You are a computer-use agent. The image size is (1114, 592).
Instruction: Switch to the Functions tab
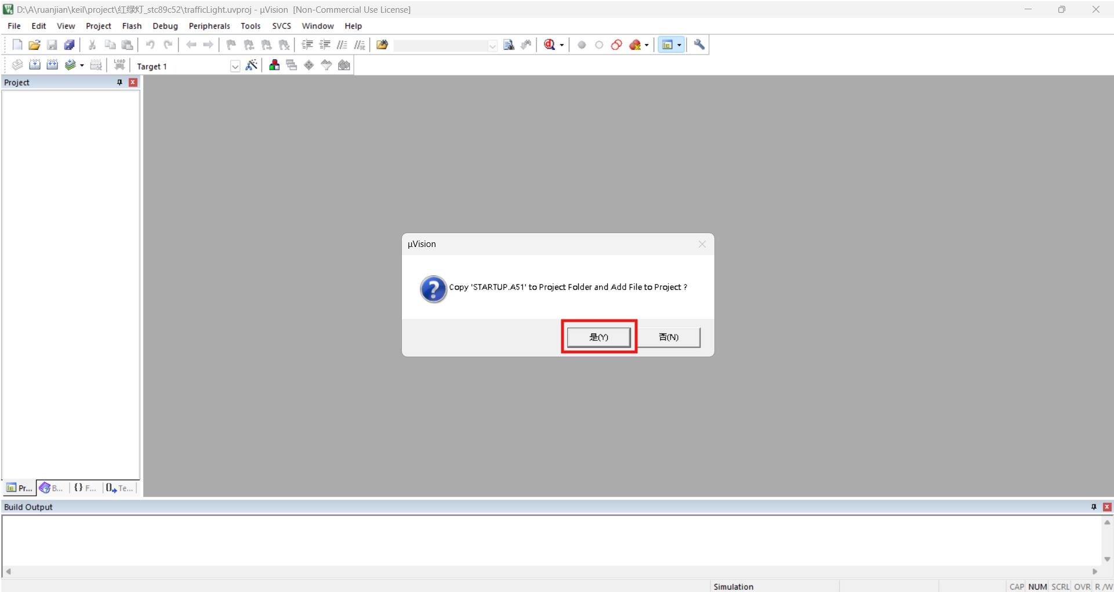pyautogui.click(x=86, y=488)
